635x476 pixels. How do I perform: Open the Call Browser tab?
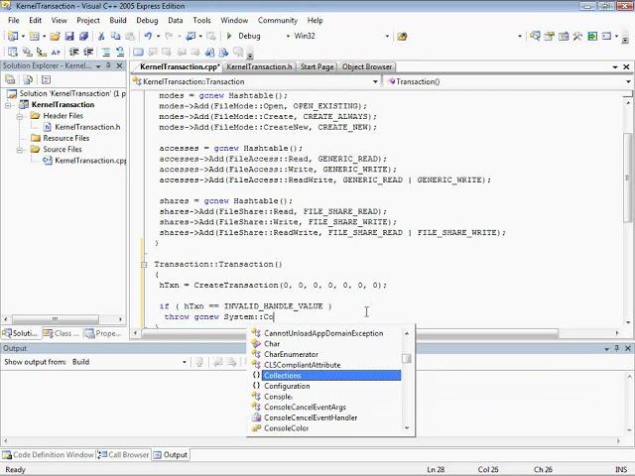pyautogui.click(x=124, y=454)
